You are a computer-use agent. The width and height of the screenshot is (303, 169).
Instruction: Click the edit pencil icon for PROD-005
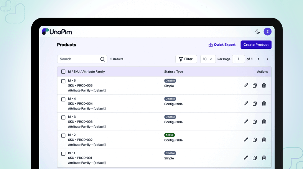(x=246, y=85)
